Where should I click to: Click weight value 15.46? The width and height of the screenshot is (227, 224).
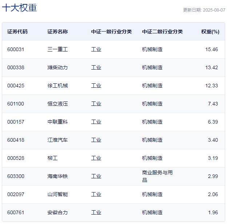(x=211, y=49)
